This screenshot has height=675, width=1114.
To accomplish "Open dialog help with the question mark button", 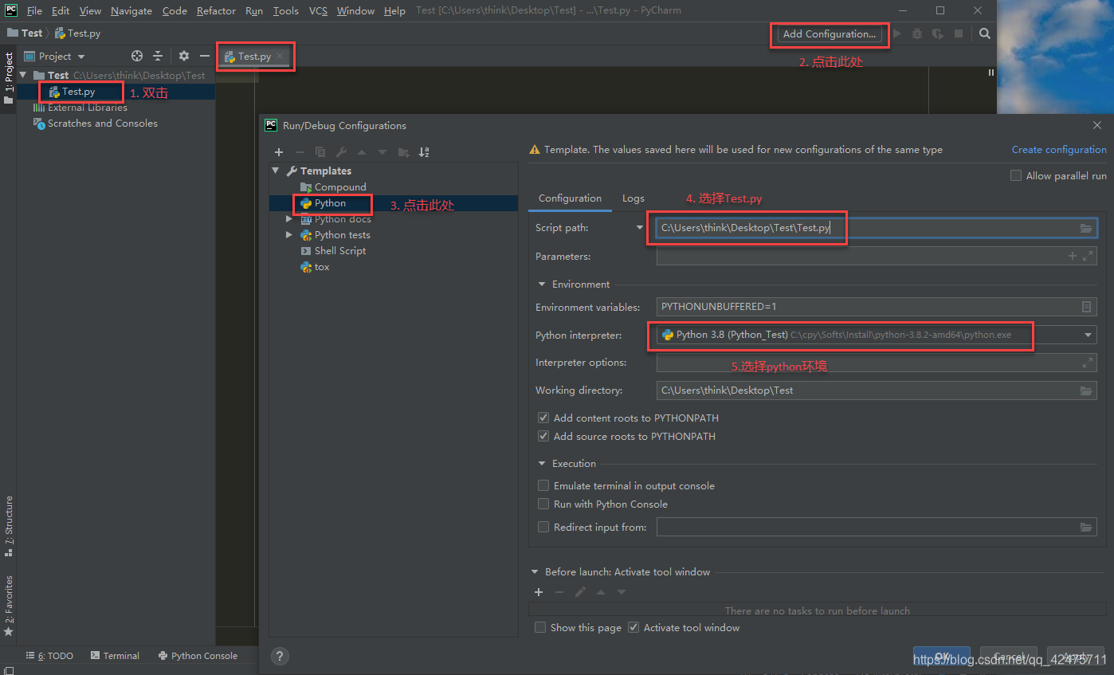I will 280,656.
